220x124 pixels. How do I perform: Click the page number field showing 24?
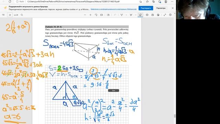10,15
